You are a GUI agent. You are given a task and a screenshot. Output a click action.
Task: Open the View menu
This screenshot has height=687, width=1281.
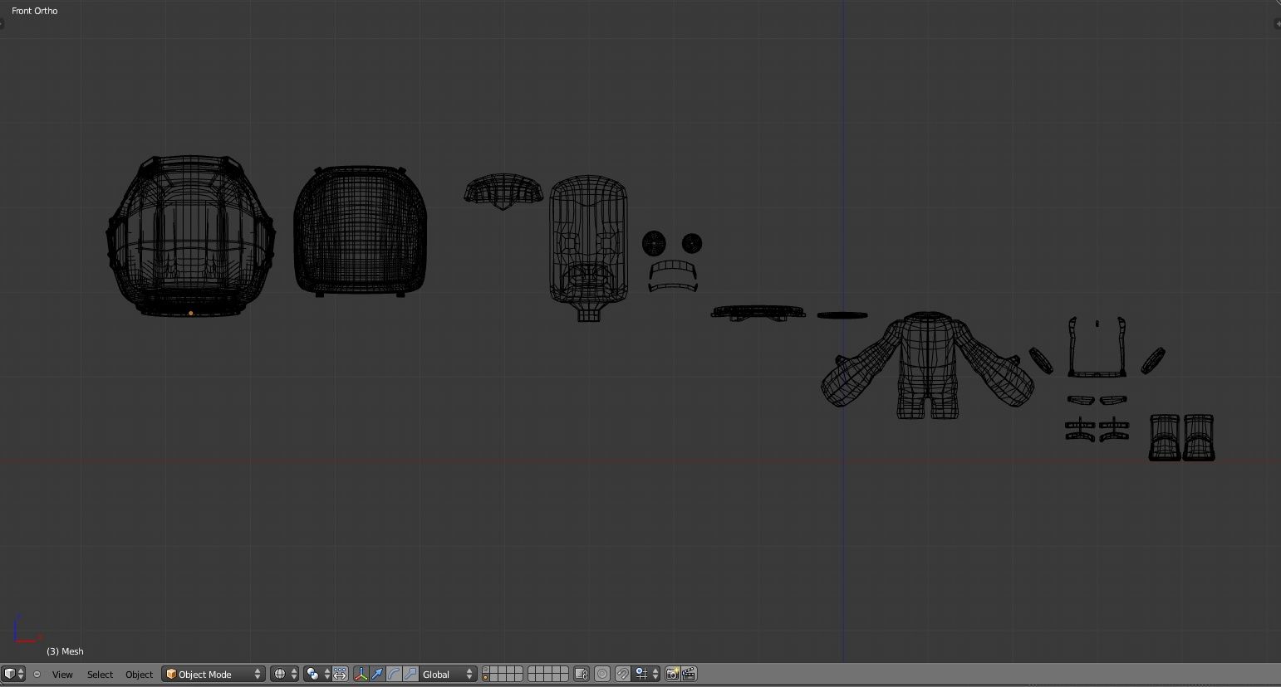tap(62, 675)
